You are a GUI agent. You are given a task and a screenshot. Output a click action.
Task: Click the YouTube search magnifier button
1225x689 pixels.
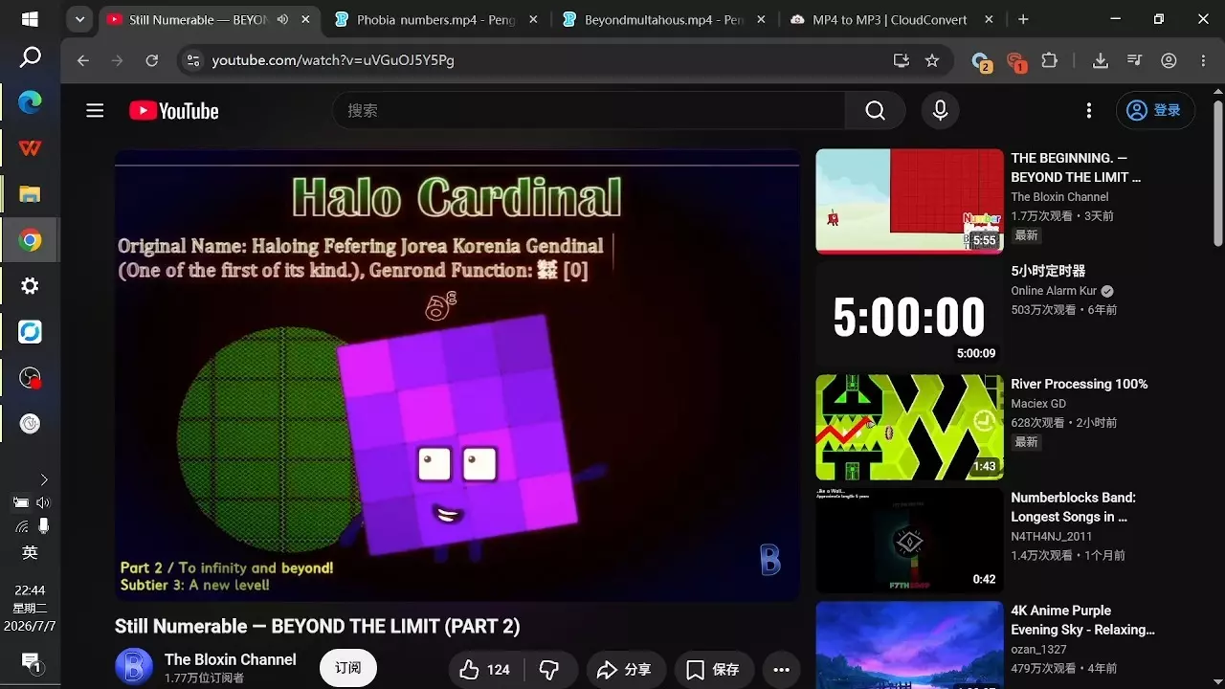pyautogui.click(x=875, y=111)
